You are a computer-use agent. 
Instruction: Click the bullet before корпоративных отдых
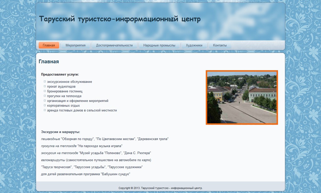[x=45, y=105]
